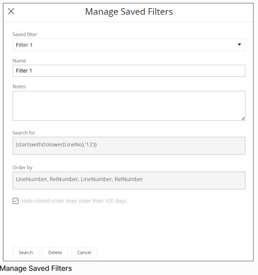
Task: Click inside the Notes text area
Action: point(129,106)
